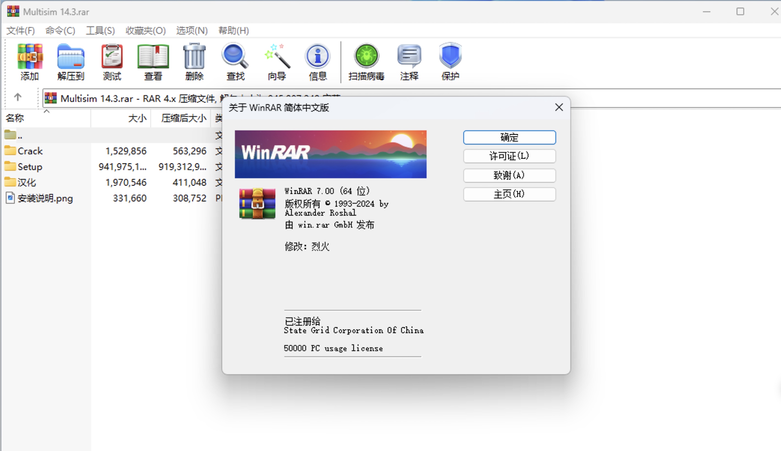
Task: Select the 测试 (Test) archive icon
Action: (111, 61)
